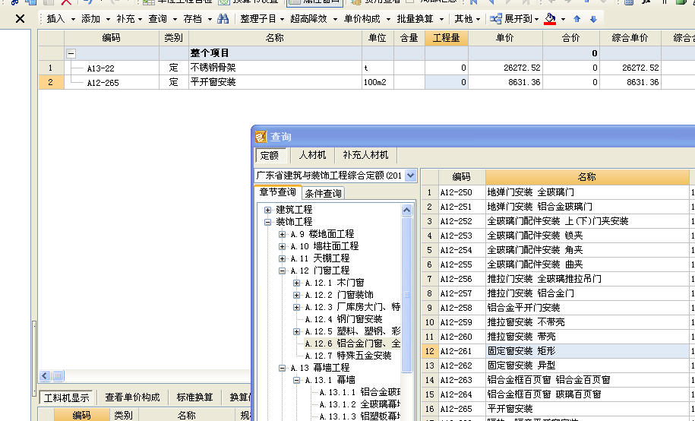
Task: Collapse the 整个项目 row
Action: point(71,54)
